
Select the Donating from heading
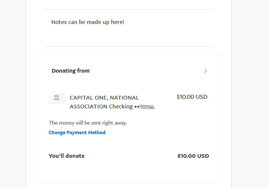tap(71, 71)
